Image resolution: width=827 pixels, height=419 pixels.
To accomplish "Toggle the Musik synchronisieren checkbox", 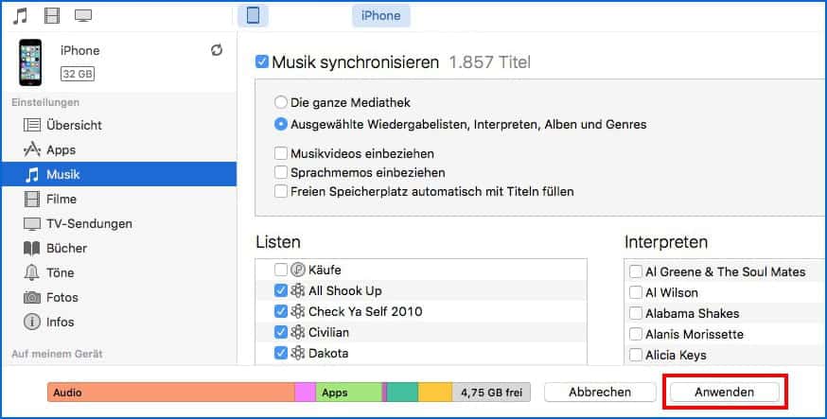I will pyautogui.click(x=262, y=63).
